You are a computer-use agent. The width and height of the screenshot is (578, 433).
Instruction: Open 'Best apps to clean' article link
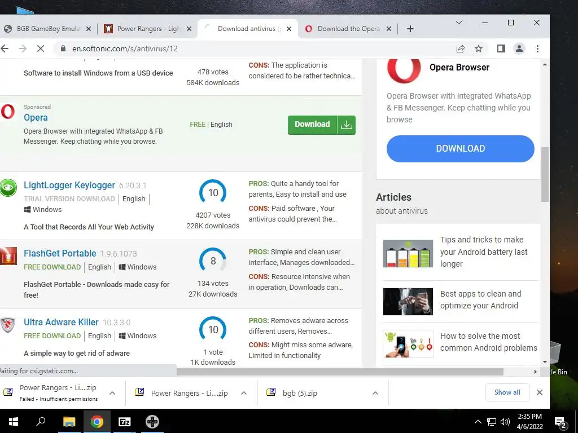[481, 300]
